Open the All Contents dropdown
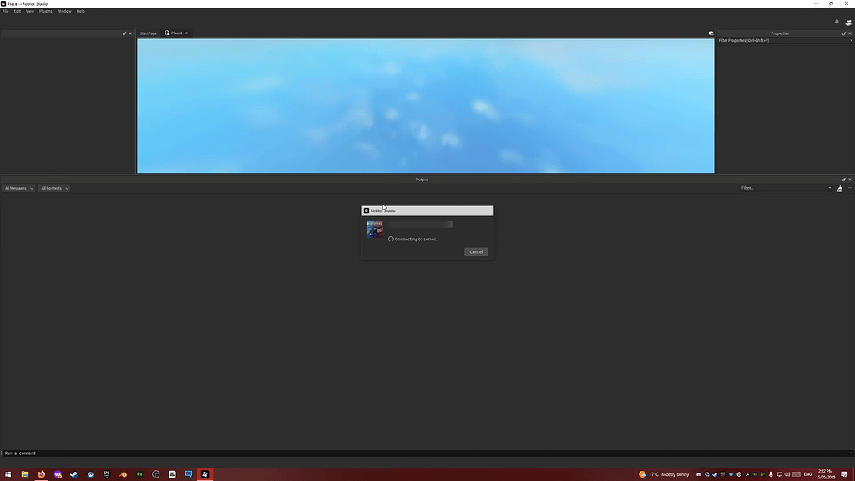Screen dimensions: 855x481 pos(53,188)
